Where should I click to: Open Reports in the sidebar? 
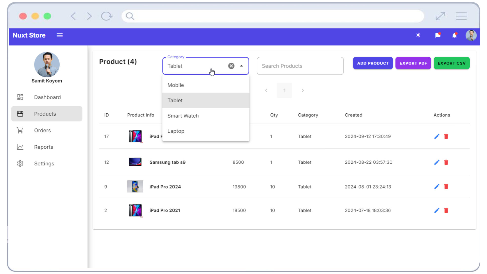[47, 147]
